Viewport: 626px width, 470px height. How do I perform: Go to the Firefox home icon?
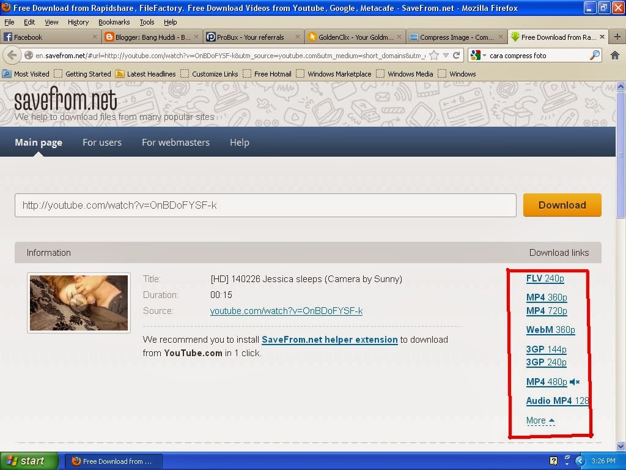pyautogui.click(x=615, y=56)
